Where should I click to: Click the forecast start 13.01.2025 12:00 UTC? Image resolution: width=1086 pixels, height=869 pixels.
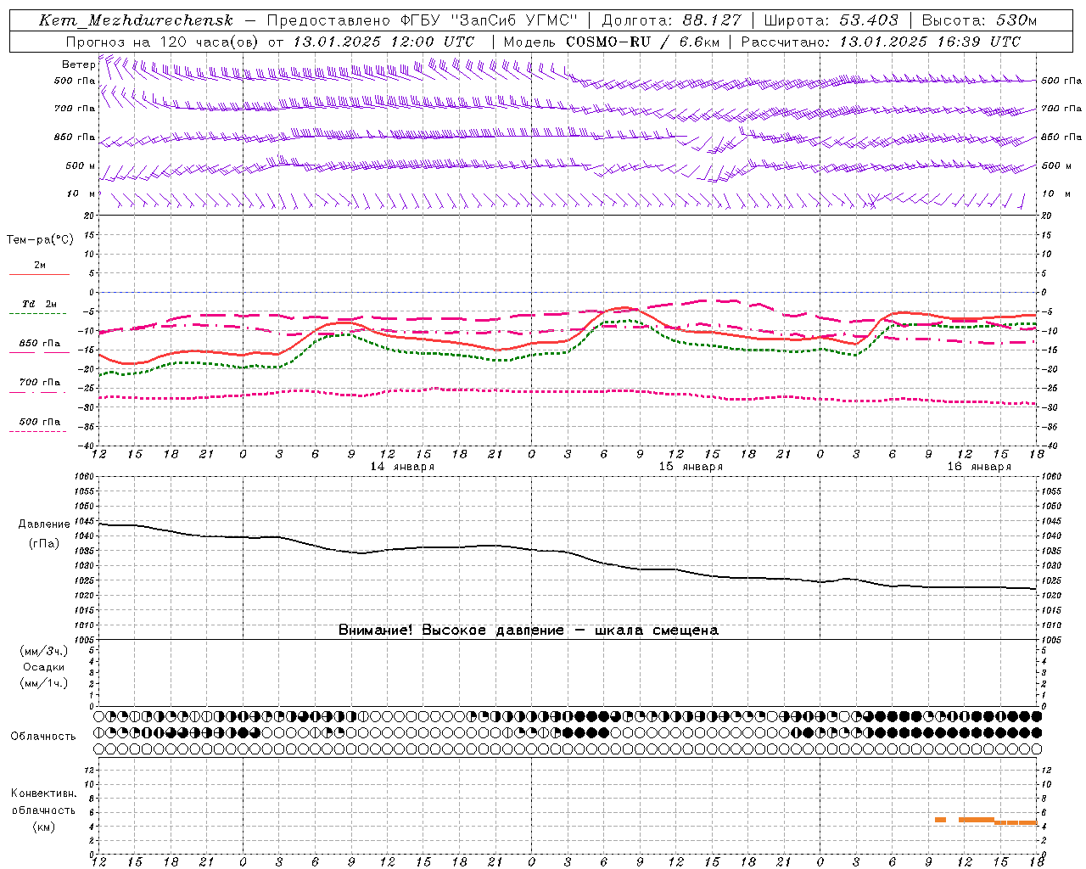pos(383,42)
